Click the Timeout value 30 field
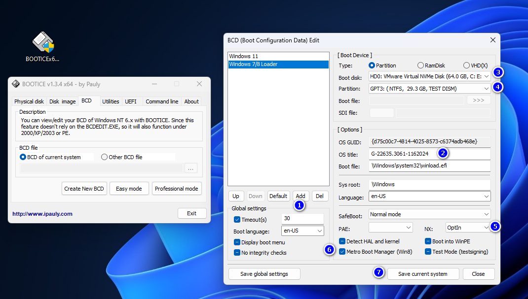 [302, 218]
